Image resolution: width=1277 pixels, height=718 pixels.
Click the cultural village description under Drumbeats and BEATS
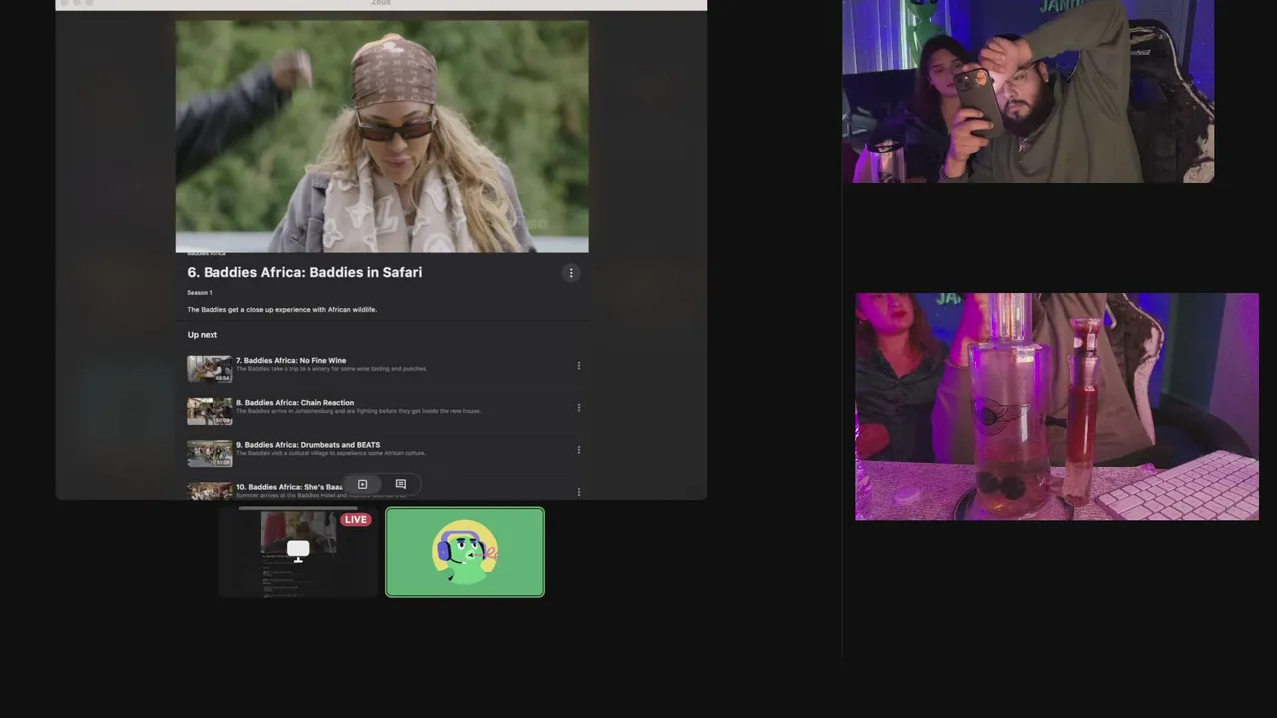click(x=330, y=453)
